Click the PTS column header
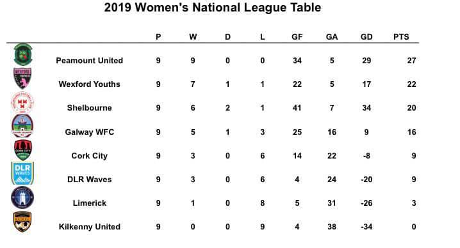 pyautogui.click(x=401, y=37)
